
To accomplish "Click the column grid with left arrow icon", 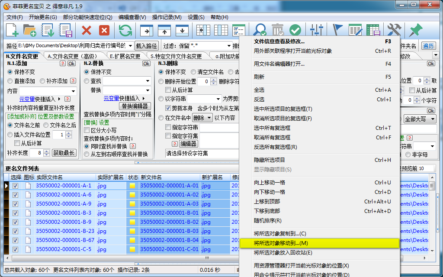I will pyautogui.click(x=203, y=30).
